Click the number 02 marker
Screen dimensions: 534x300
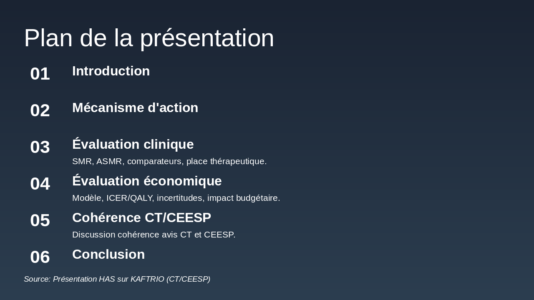click(40, 110)
